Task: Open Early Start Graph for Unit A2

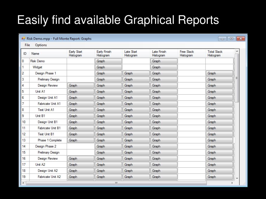Action: [x=81, y=165]
